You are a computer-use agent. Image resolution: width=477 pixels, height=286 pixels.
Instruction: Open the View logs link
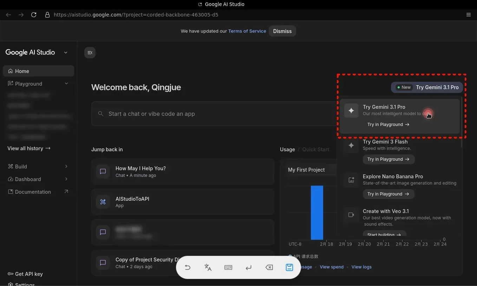(361, 267)
